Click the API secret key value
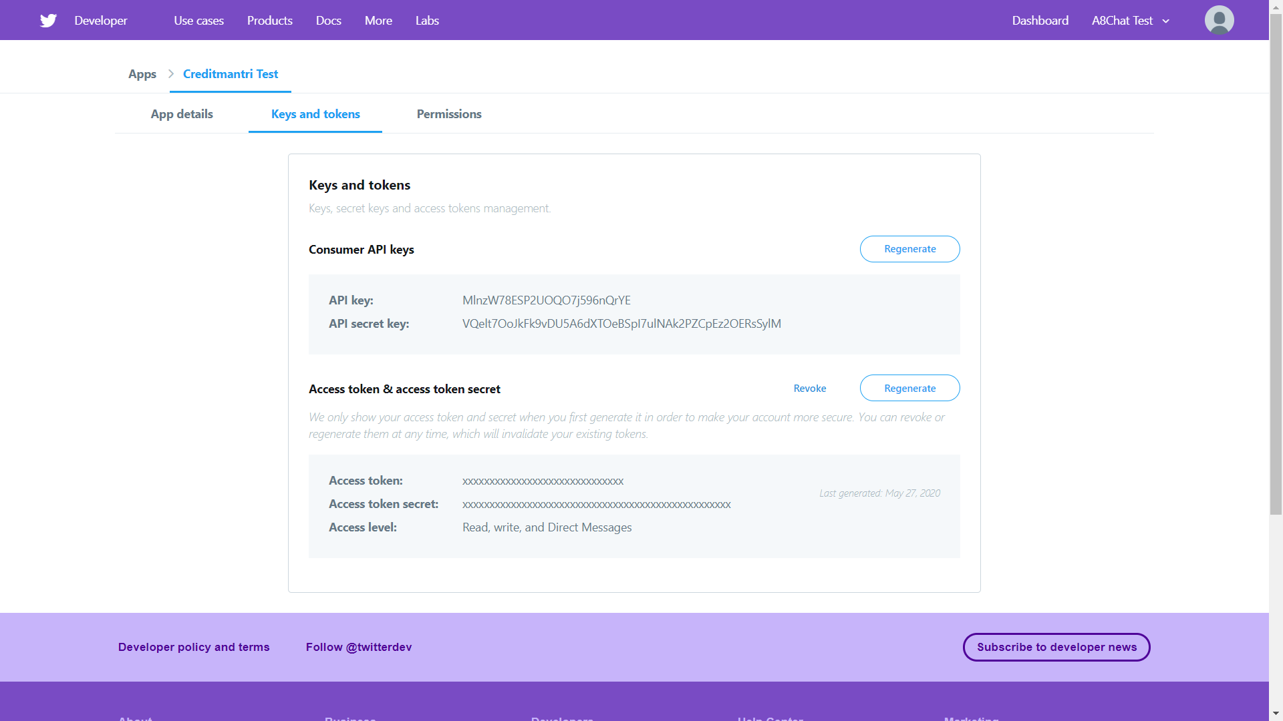The height and width of the screenshot is (721, 1283). coord(621,324)
